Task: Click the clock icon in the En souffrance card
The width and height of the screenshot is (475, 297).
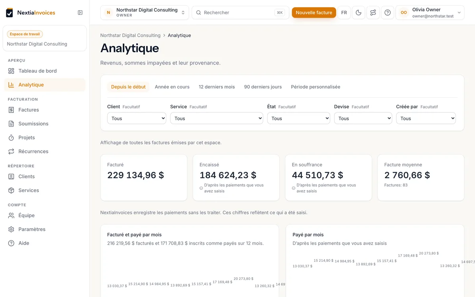Action: click(x=293, y=188)
